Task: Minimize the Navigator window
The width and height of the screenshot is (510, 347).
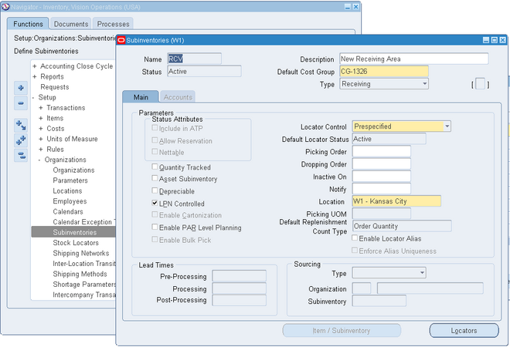Action: 348,7
